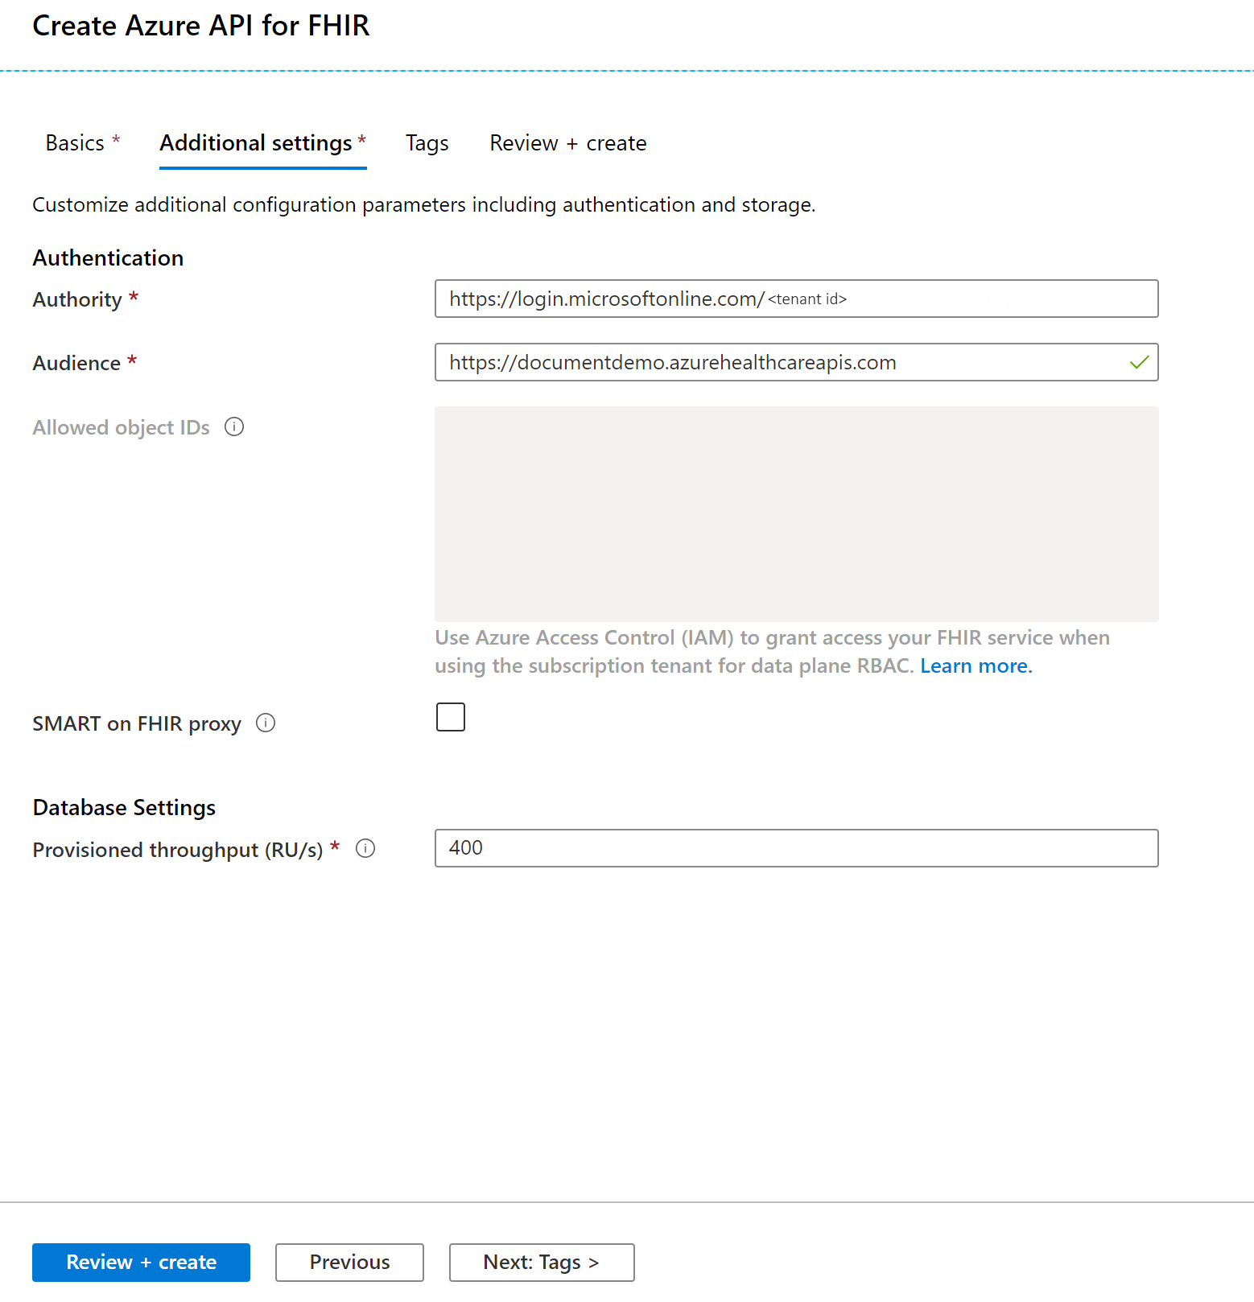The width and height of the screenshot is (1254, 1302).
Task: Focus the Audience URL field
Action: pyautogui.click(x=781, y=362)
